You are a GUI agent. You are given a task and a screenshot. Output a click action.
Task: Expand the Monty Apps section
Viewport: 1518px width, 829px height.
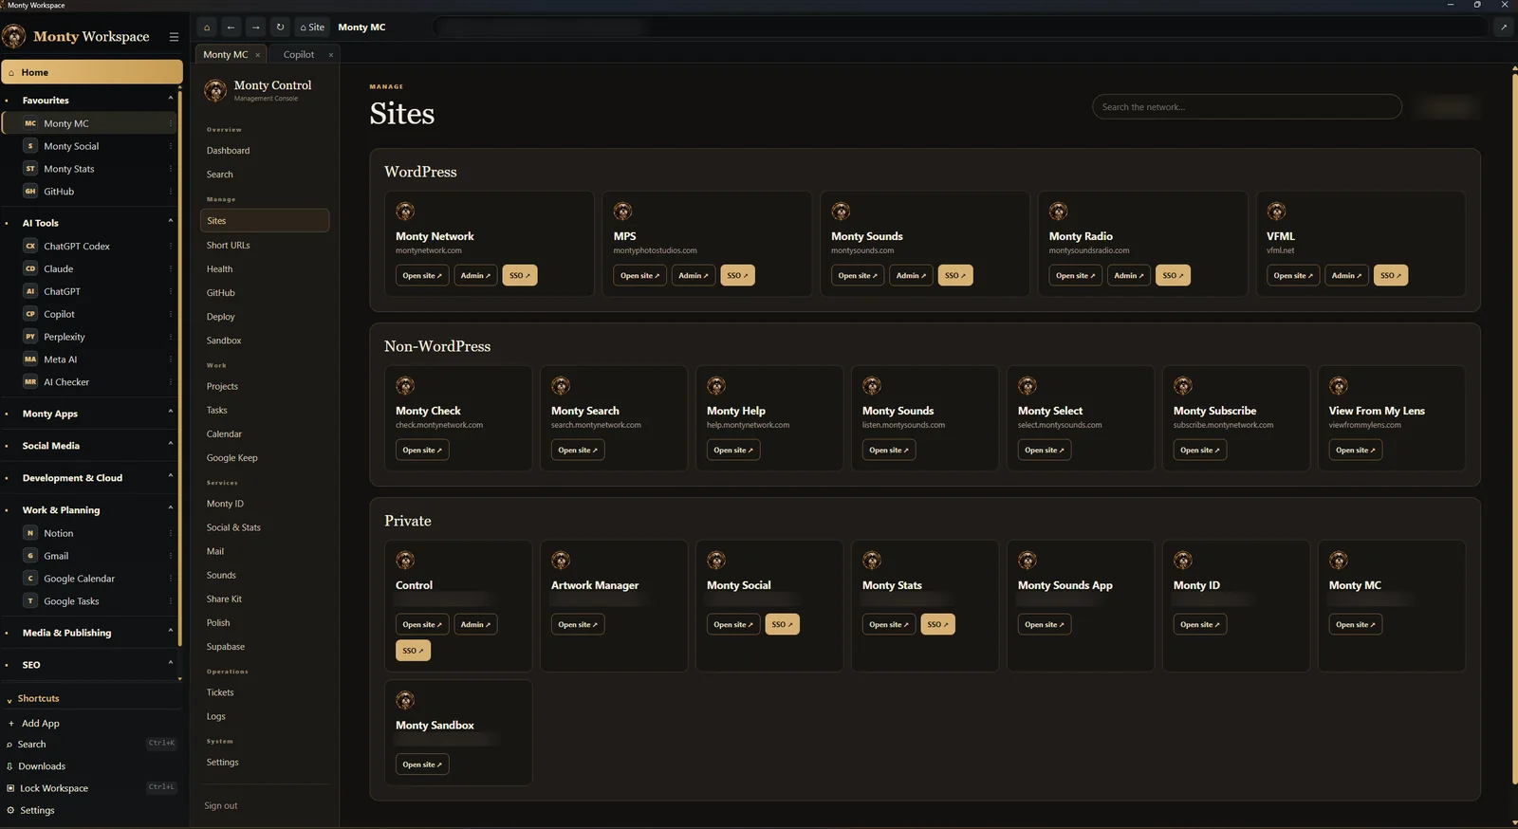tap(171, 413)
